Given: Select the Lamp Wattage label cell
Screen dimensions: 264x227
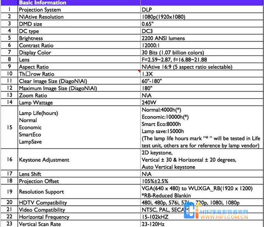Looking at the screenshot, I should (36, 103).
